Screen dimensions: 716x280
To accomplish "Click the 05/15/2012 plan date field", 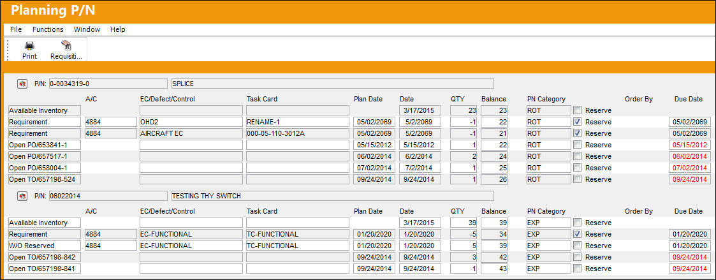I will coord(374,145).
